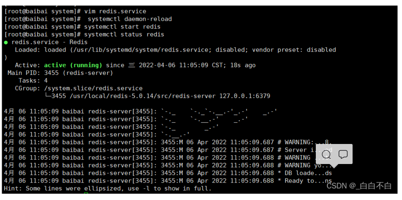This screenshot has height=200, width=402.
Task: Click the comment speech bubble icon
Action: (x=343, y=154)
